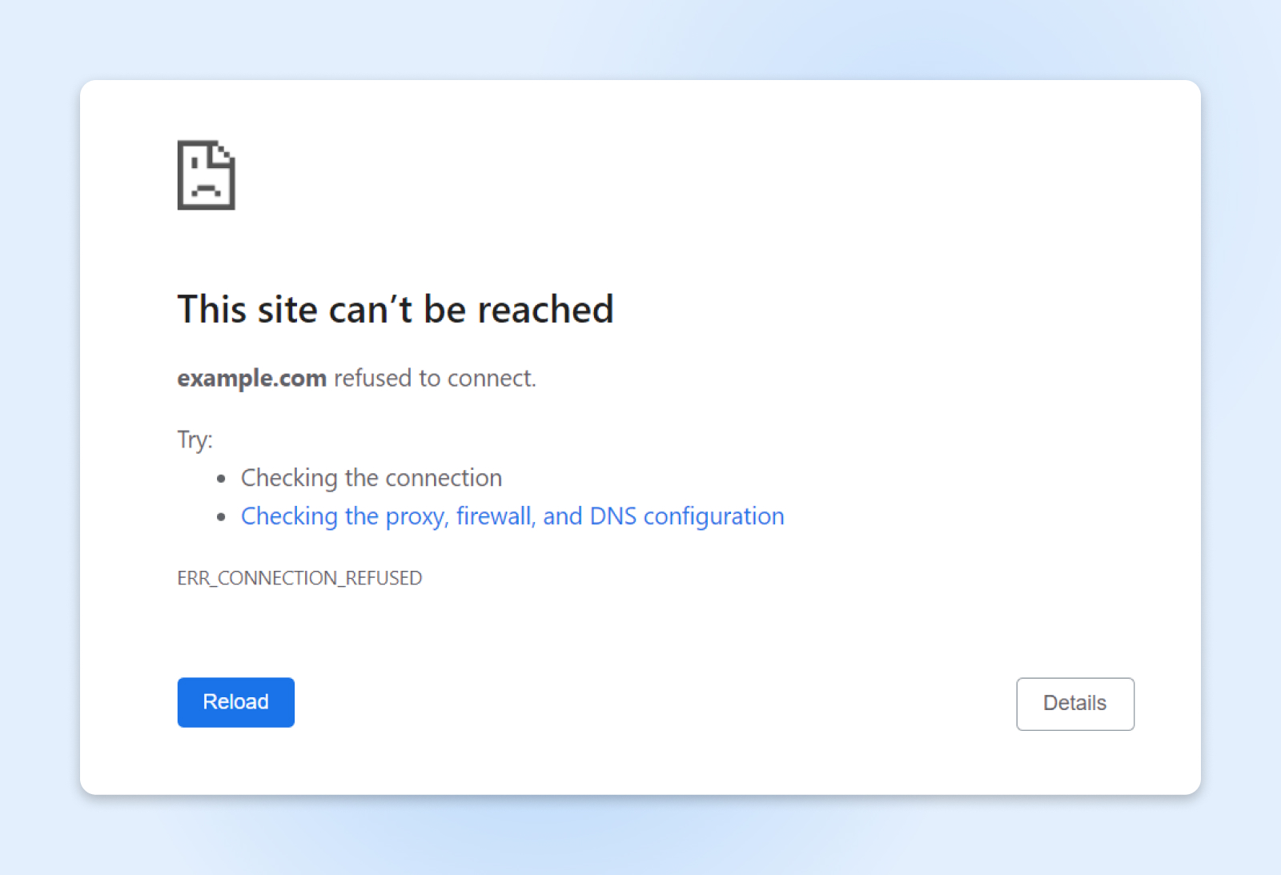This screenshot has width=1281, height=875.
Task: Click the bullet point beside the DNS link
Action: (222, 516)
